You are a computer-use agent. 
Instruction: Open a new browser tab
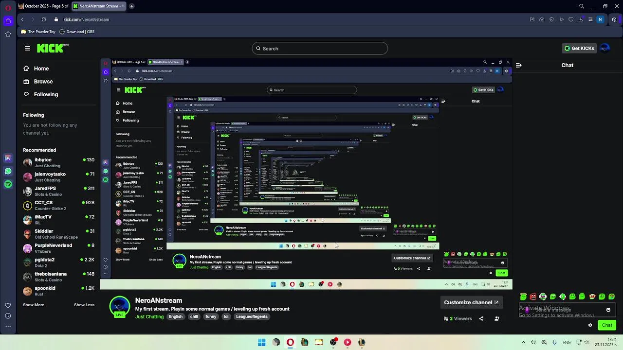point(131,6)
